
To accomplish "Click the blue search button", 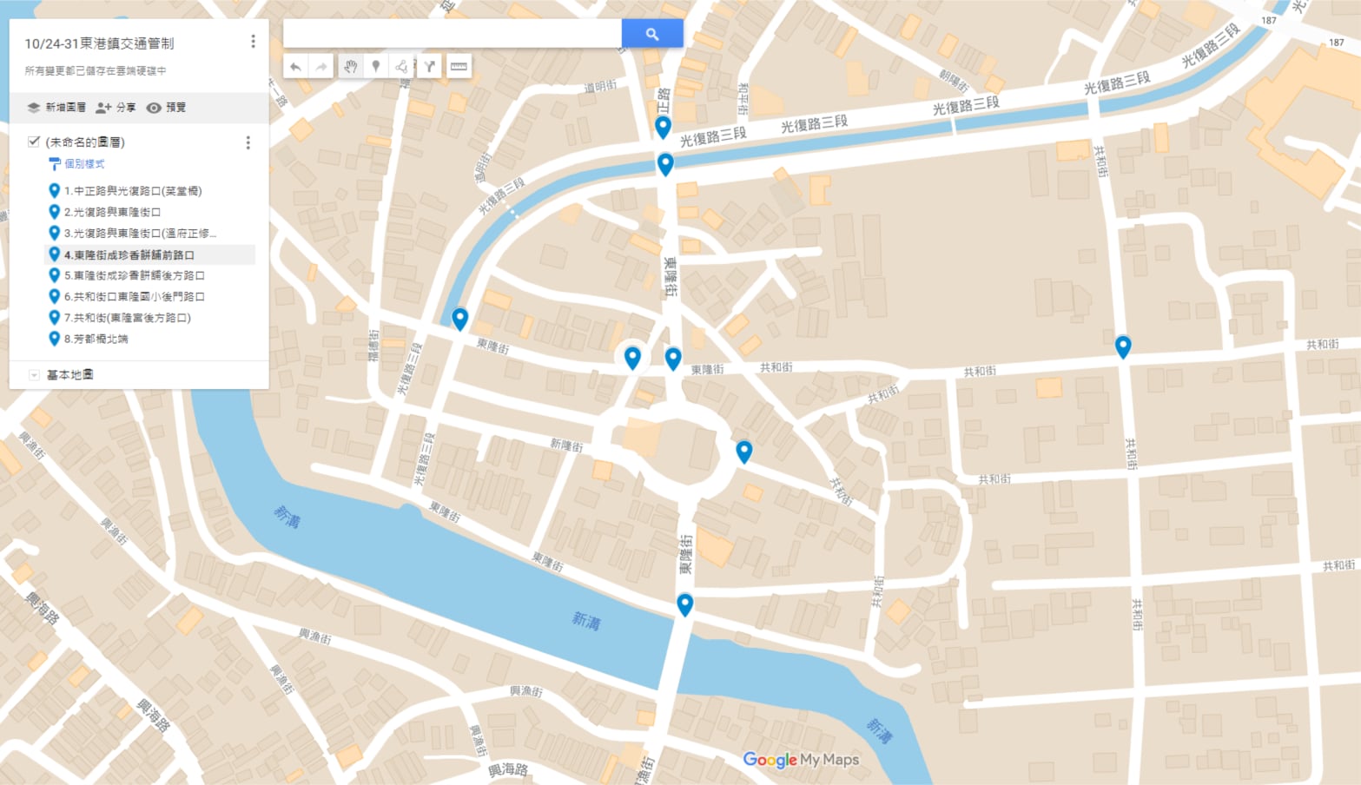I will click(x=652, y=34).
